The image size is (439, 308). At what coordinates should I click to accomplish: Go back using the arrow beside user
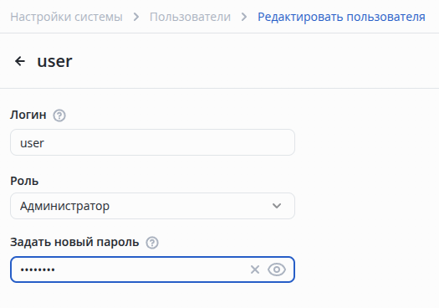tap(20, 61)
